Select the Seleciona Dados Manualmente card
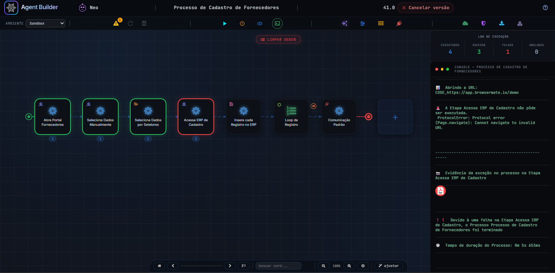Screen dimensions: 555x273 pyautogui.click(x=100, y=117)
